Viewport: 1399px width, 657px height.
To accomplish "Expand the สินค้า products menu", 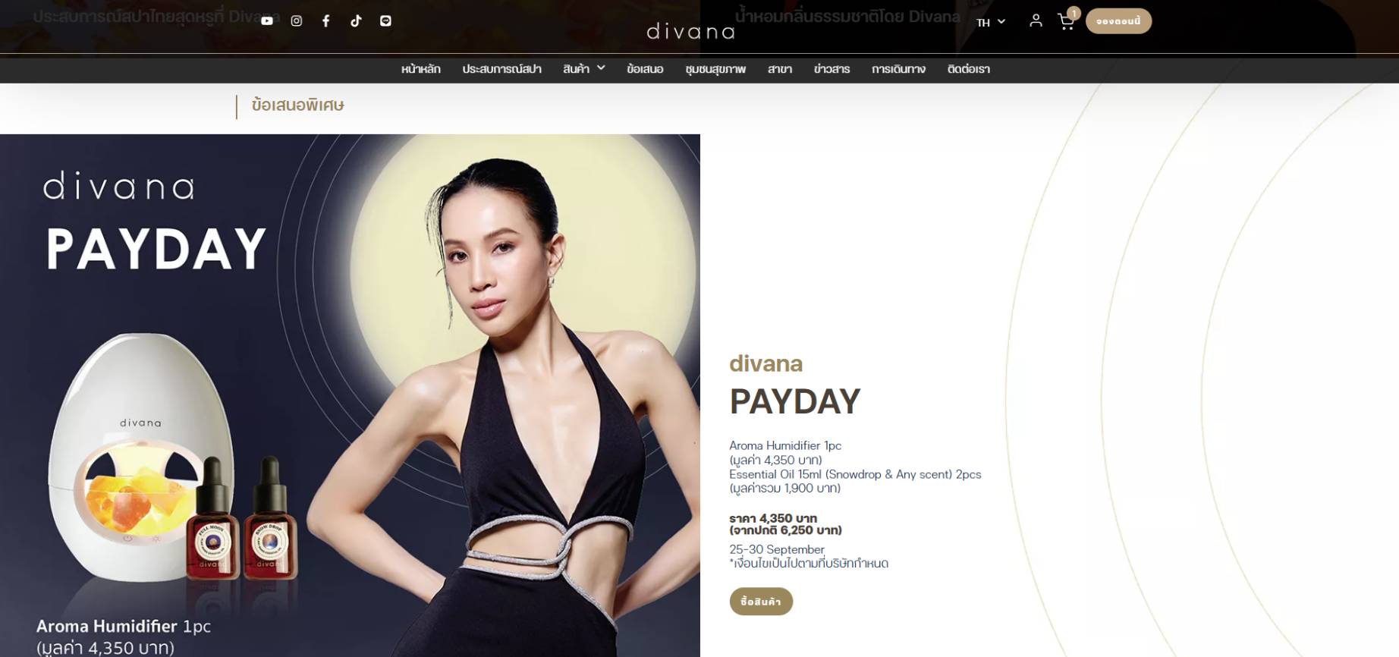I will 584,69.
